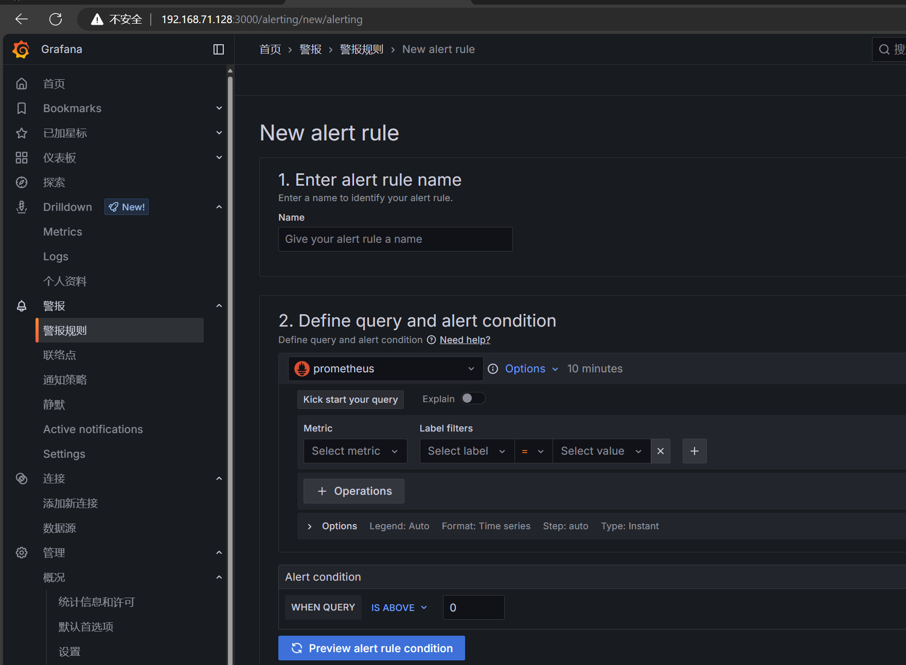Go to 警报 breadcrumb link
This screenshot has width=906, height=665.
pyautogui.click(x=311, y=49)
